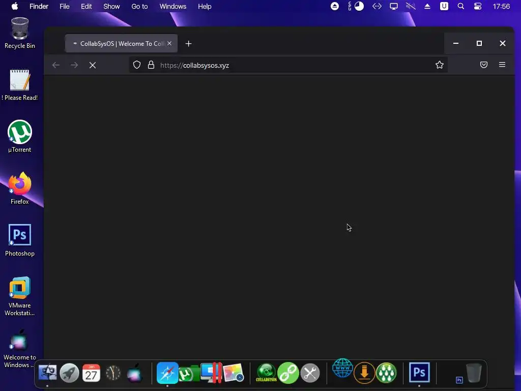Click the green people group dock icon
Screen dimensions: 521x391
tap(387, 373)
